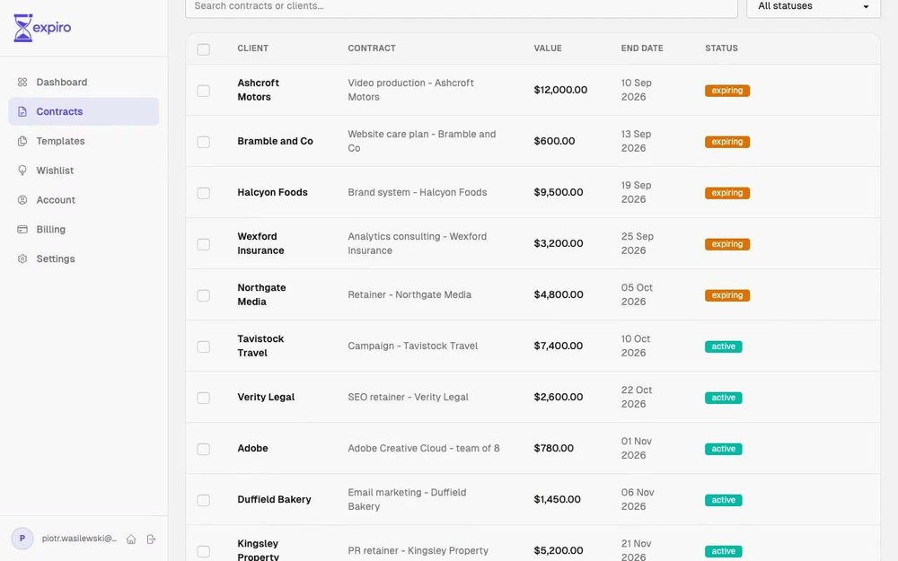898x561 pixels.
Task: Open the Dashboard page
Action: (84, 82)
